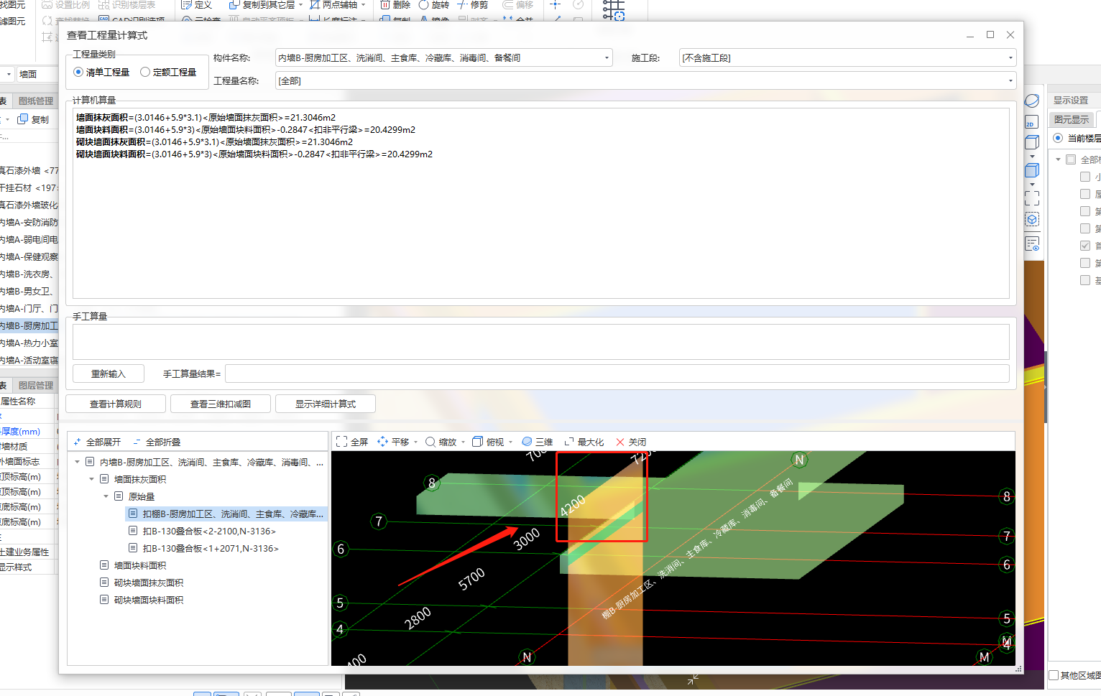Select the 清单工程量 radio button
This screenshot has width=1101, height=696.
pyautogui.click(x=78, y=72)
